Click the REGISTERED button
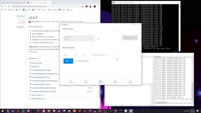Screen dimensions: 201x113 click(130, 38)
